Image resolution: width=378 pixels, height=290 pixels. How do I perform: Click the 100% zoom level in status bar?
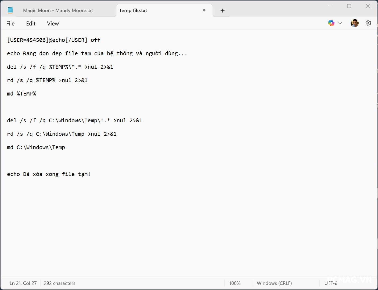click(235, 283)
